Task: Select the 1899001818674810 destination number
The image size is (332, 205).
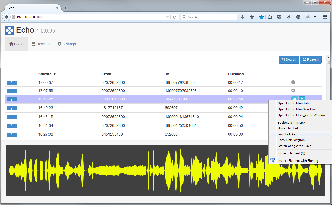Action: [x=182, y=117]
